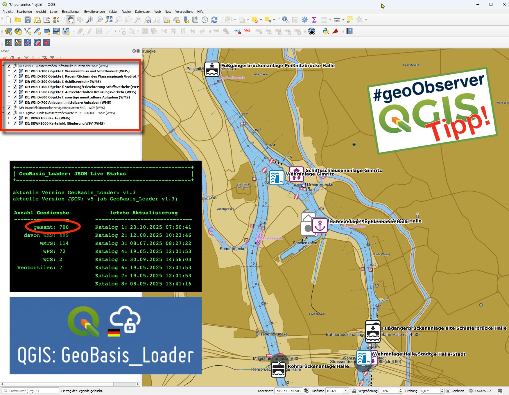Click the Zoom Out magnifier tool
This screenshot has width=509, height=395.
[99, 20]
